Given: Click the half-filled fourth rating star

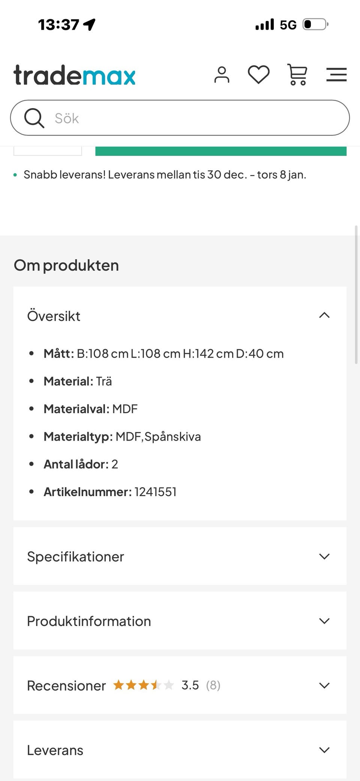Looking at the screenshot, I should point(156,685).
